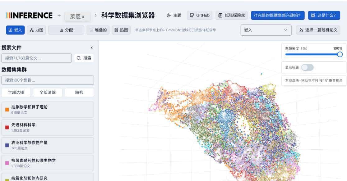Click the magnifier icon next to 搜索

pos(79,58)
